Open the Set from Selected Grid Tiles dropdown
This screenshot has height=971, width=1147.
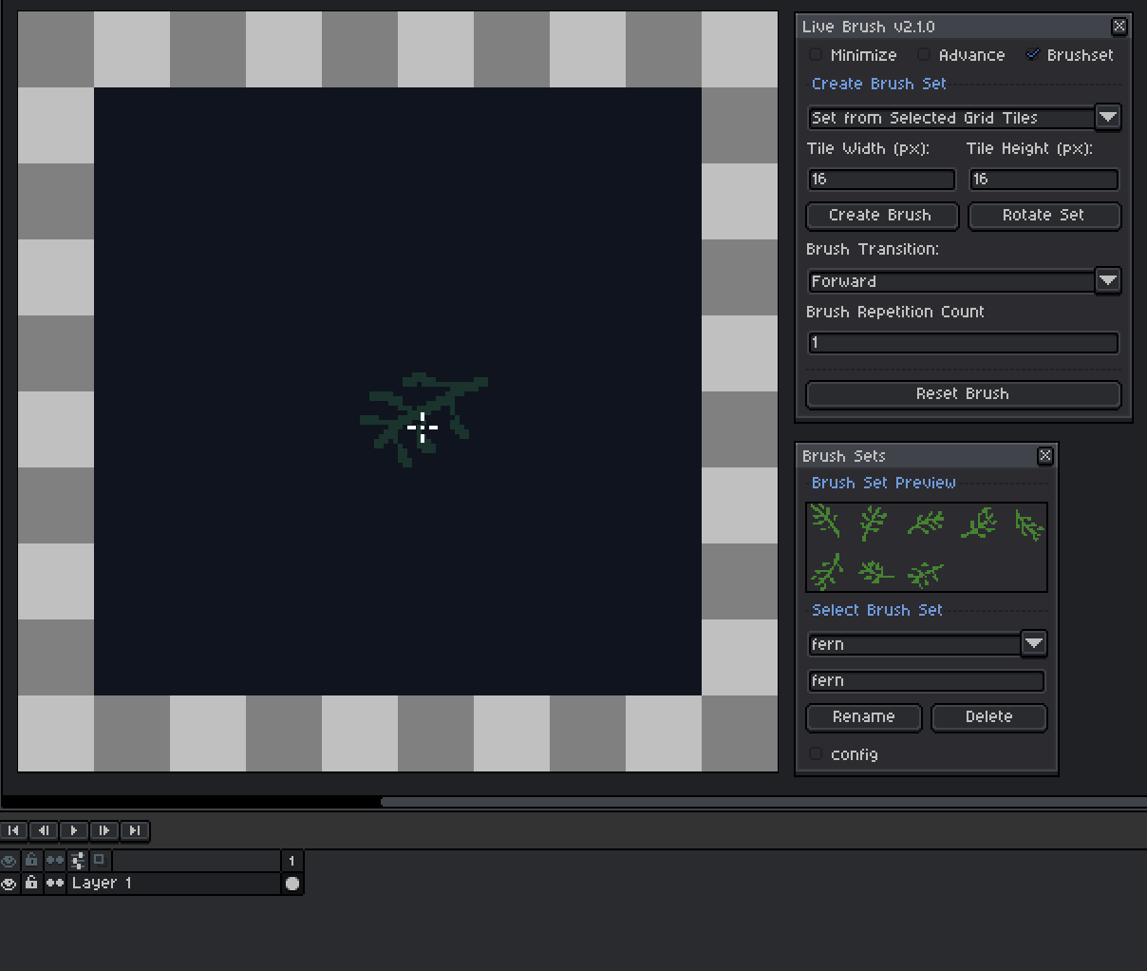pyautogui.click(x=964, y=118)
